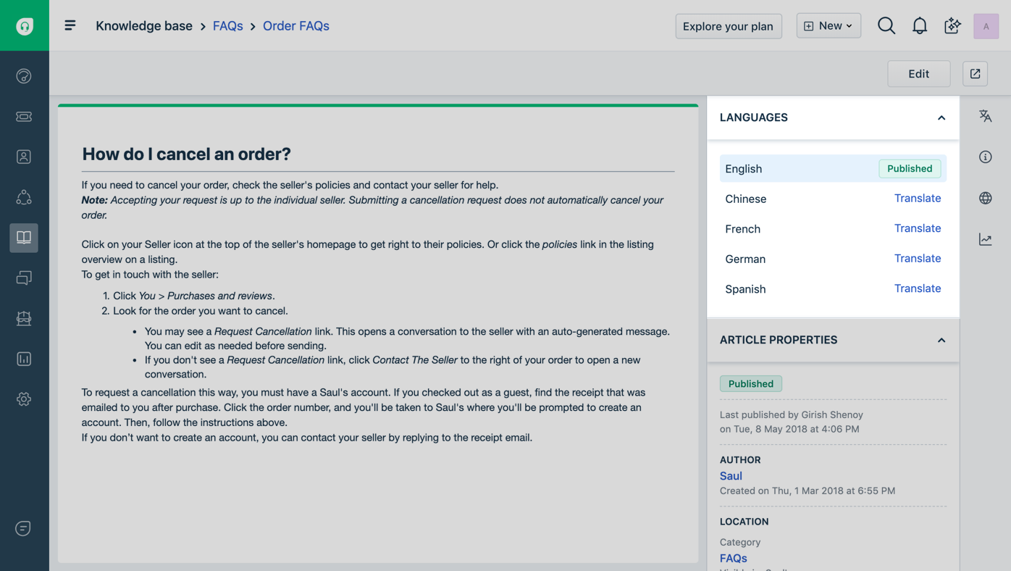Viewport: 1011px width, 571px height.
Task: Click Translate link for French
Action: (918, 228)
